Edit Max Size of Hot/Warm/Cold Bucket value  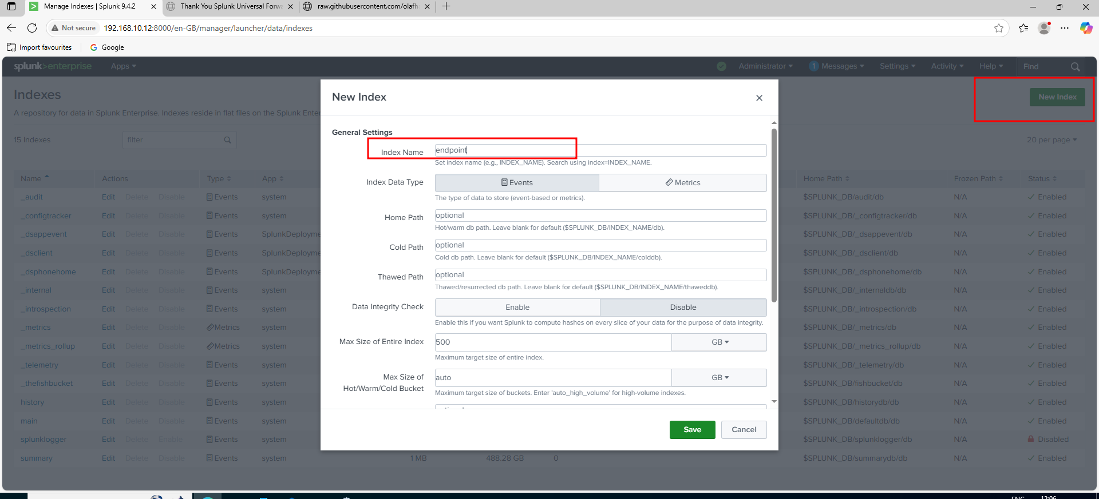[x=553, y=378]
